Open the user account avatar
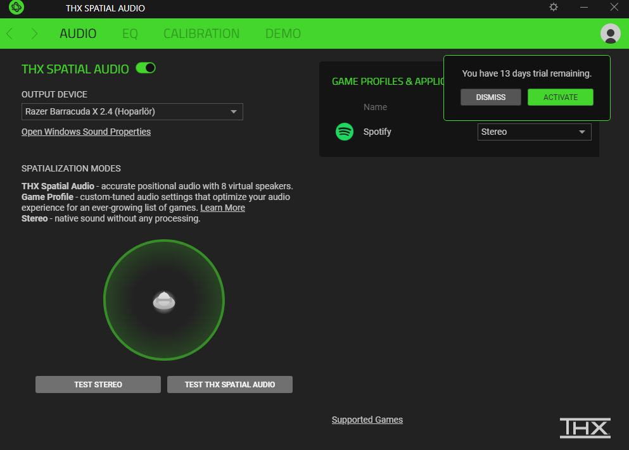Image resolution: width=629 pixels, height=450 pixels. tap(610, 34)
